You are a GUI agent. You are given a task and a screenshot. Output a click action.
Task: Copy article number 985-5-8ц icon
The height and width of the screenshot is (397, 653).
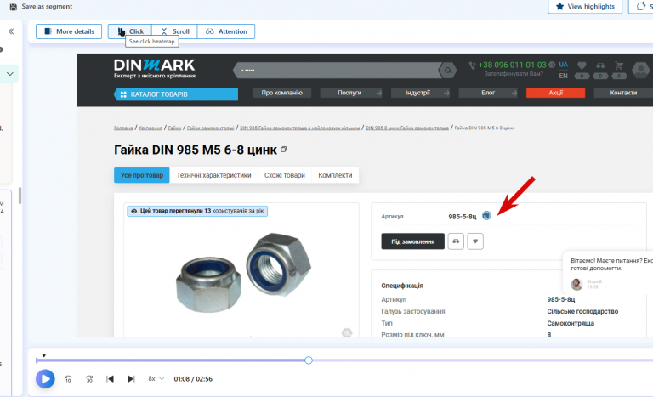[486, 215]
